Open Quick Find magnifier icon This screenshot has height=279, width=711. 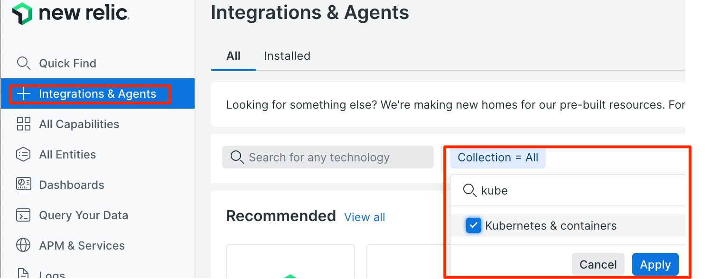23,63
